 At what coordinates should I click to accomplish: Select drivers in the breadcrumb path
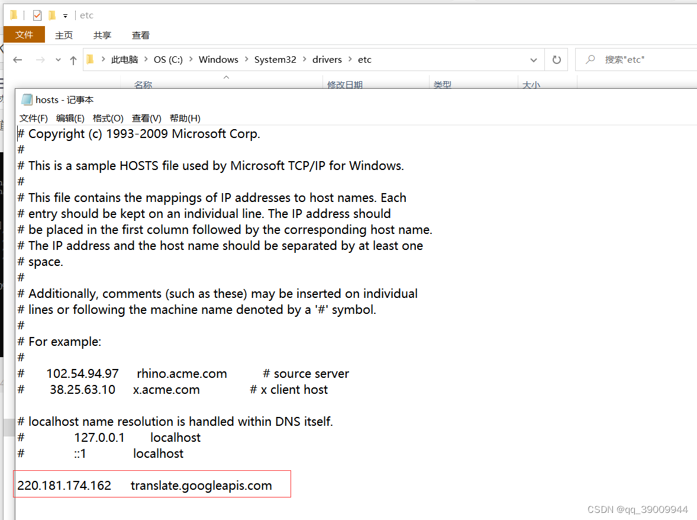[327, 60]
